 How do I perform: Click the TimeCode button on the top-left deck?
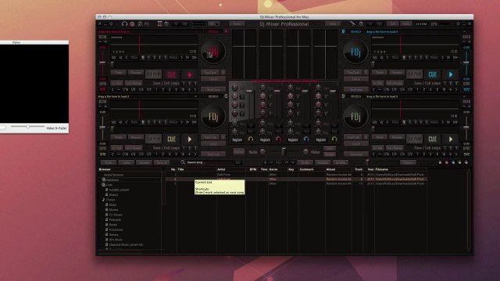click(x=210, y=73)
